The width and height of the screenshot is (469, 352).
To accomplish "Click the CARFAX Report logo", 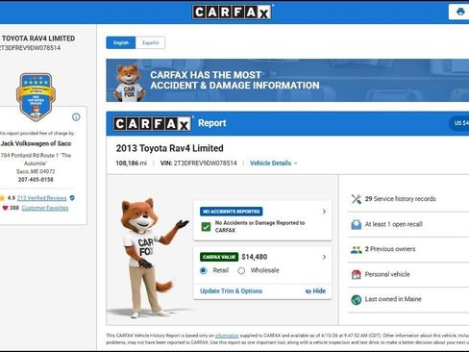I will tap(153, 123).
